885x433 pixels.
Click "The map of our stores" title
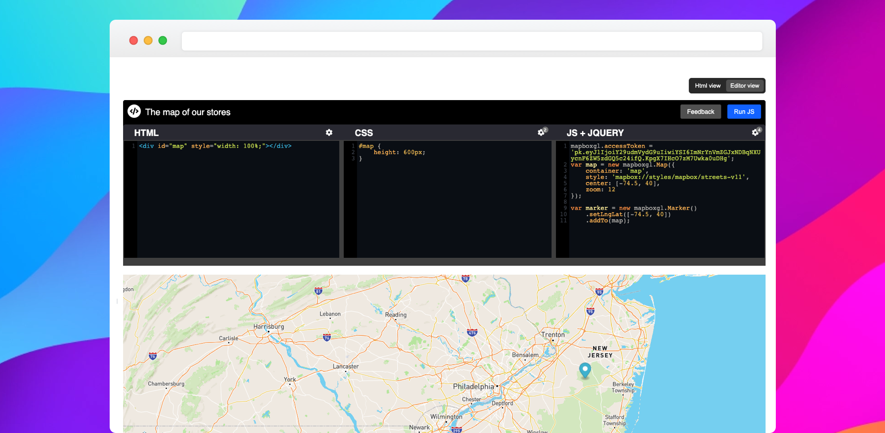[x=188, y=112]
